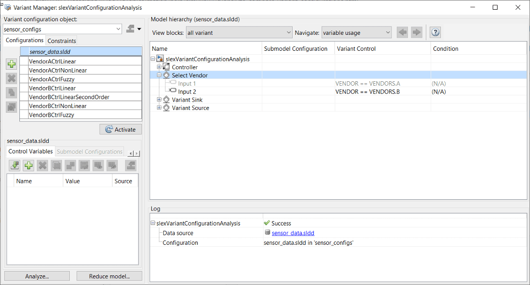This screenshot has width=530, height=285.
Task: Click the Reduce model... button
Action: (109, 276)
